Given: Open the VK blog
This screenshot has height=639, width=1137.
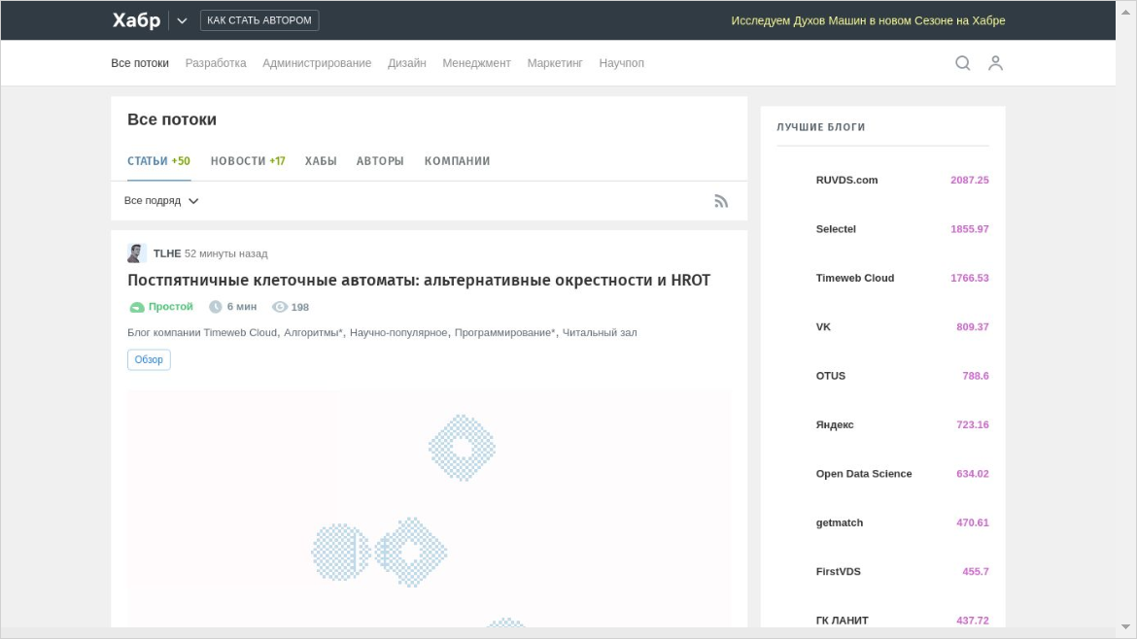Looking at the screenshot, I should point(823,326).
